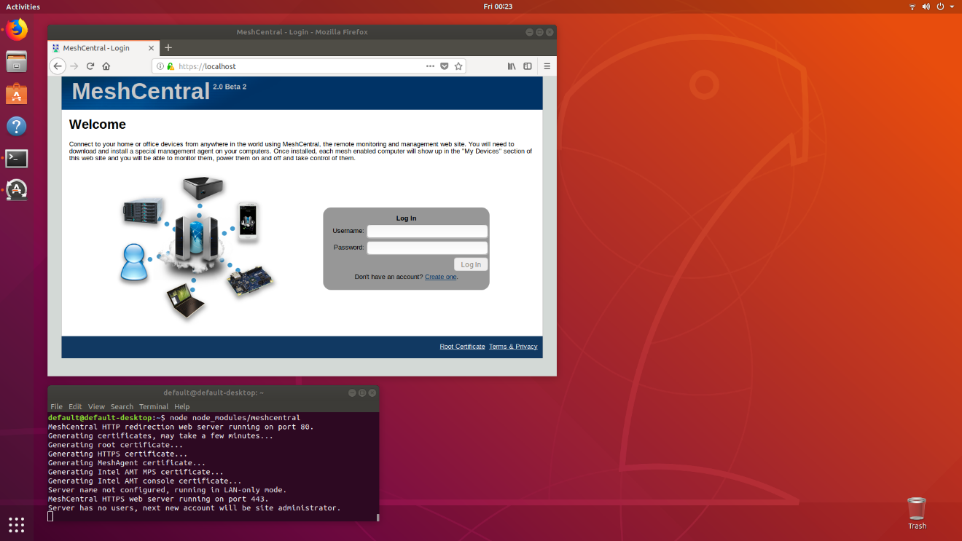Click the Firefox forward arrow
962x541 pixels.
pyautogui.click(x=74, y=66)
